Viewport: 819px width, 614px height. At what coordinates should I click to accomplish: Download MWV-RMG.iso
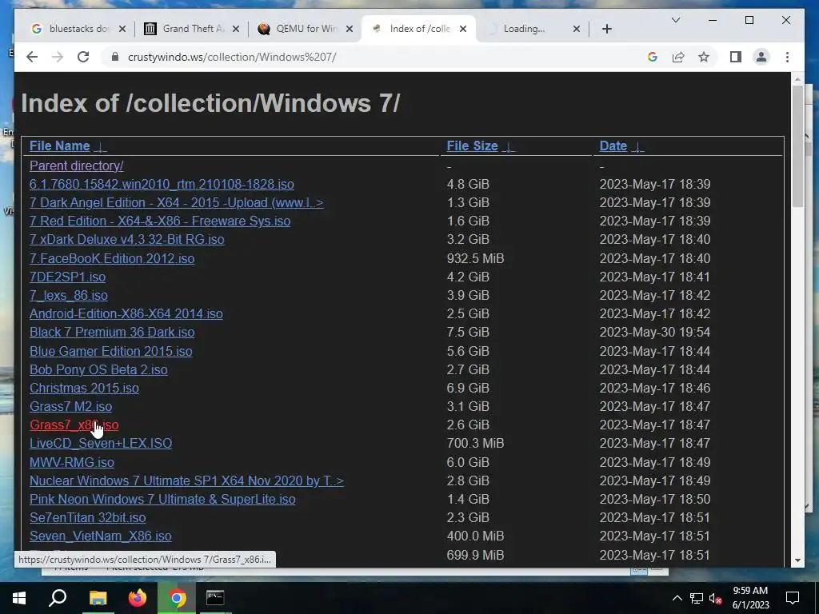pos(71,462)
